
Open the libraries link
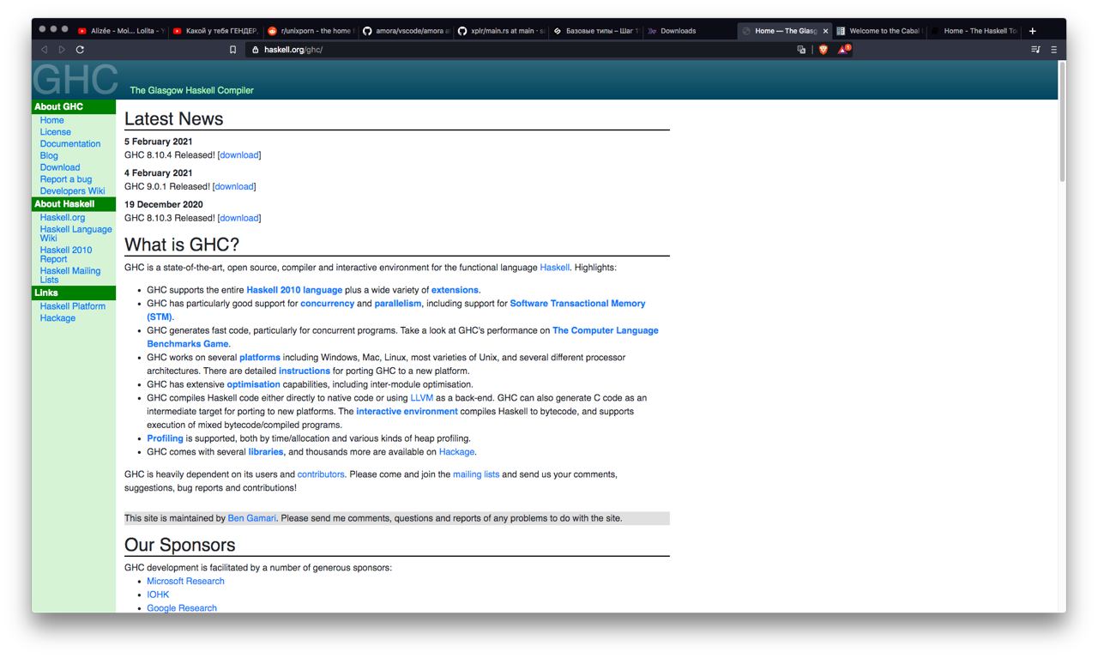tap(266, 452)
